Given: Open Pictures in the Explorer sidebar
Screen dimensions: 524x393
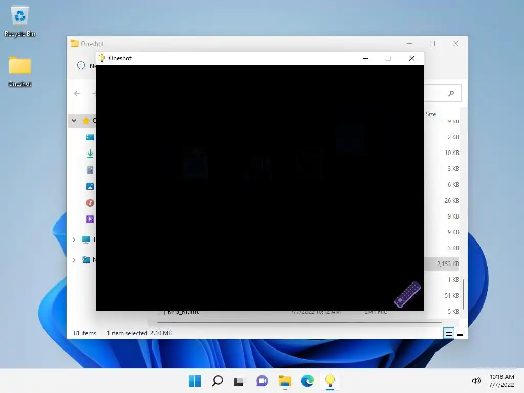Looking at the screenshot, I should click(90, 186).
